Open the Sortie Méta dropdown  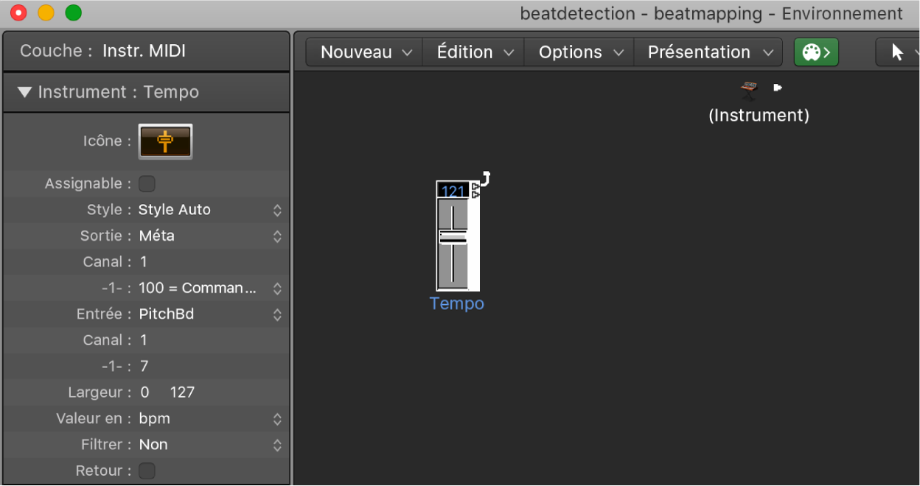[x=210, y=236]
